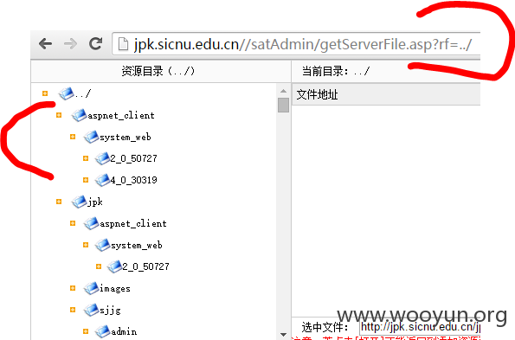Toggle the first 2_0_50727 node expander
The width and height of the screenshot is (515, 340).
click(x=86, y=158)
